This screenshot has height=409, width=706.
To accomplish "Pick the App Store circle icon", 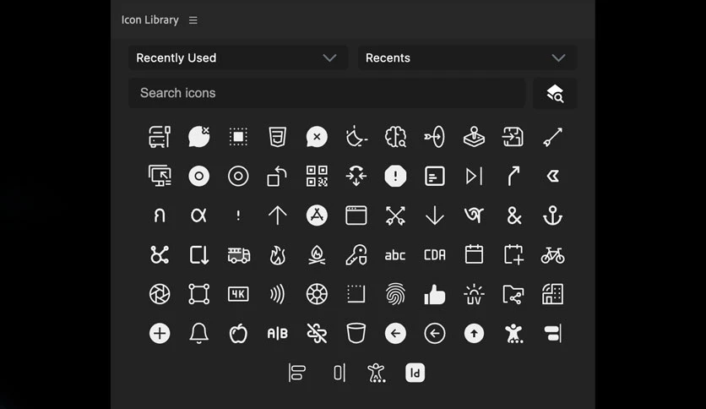I will (x=317, y=215).
